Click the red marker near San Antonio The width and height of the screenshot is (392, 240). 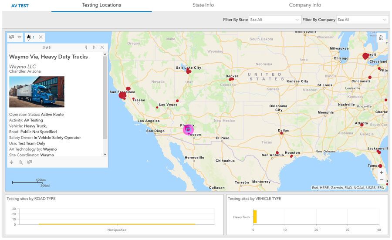pos(277,152)
